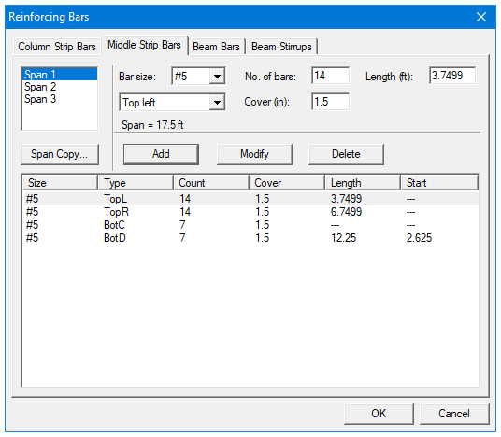Select the BotD row with length 12.25
Image resolution: width=501 pixels, height=437 pixels.
pos(250,238)
